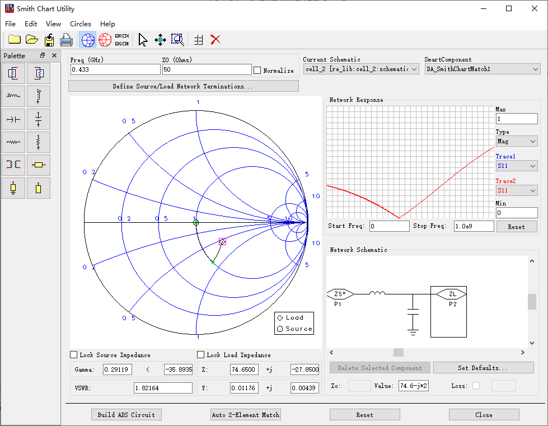Click Auto 2-Element Match button
The width and height of the screenshot is (548, 426).
tap(246, 415)
